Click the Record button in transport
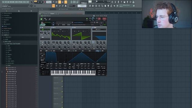 coord(45,2)
